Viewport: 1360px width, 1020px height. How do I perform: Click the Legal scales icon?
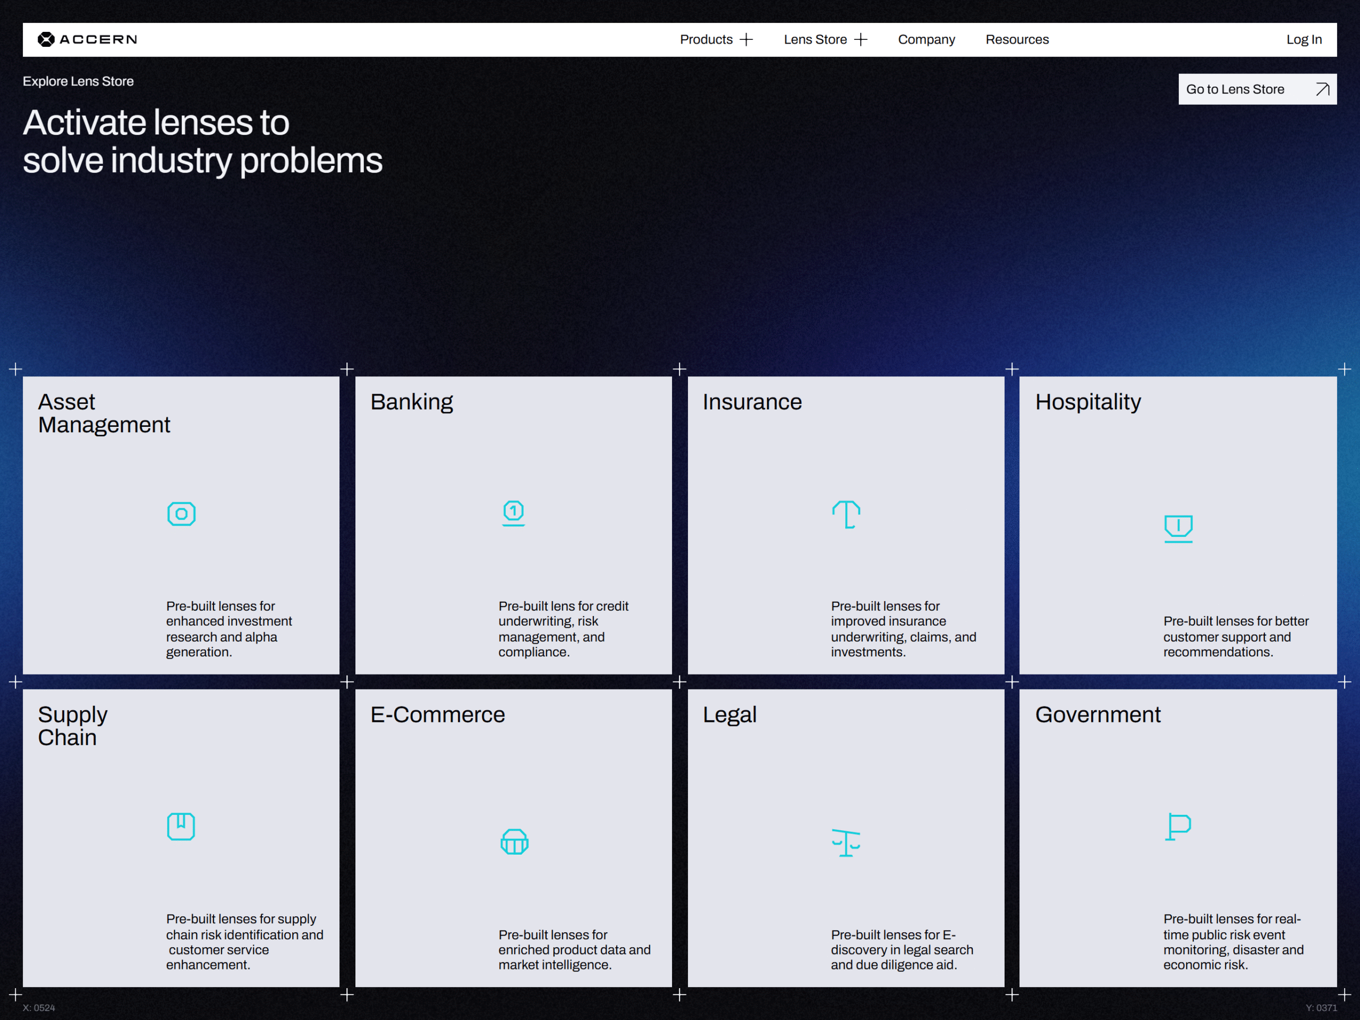pyautogui.click(x=846, y=842)
